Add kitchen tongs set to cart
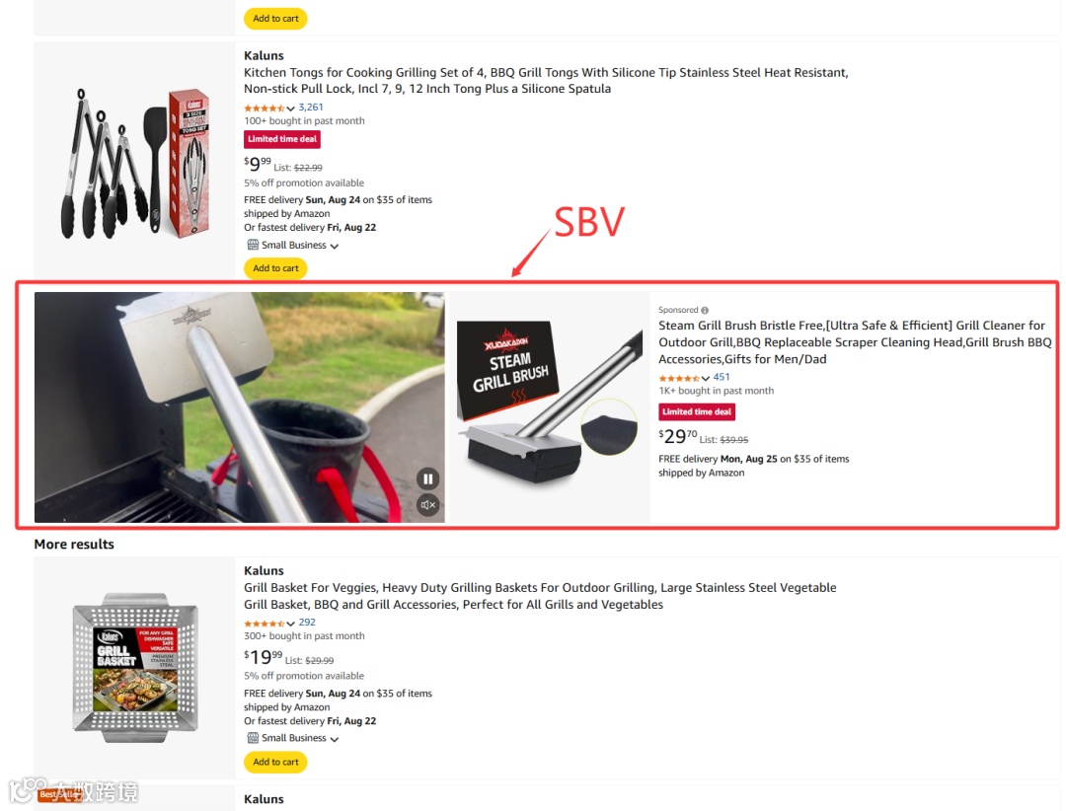 click(275, 268)
